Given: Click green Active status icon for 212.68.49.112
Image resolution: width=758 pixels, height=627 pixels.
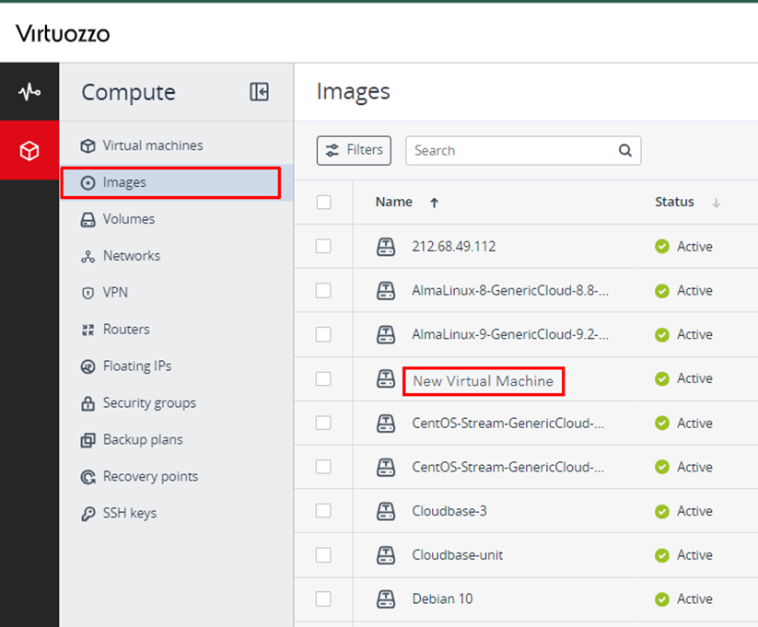Looking at the screenshot, I should (x=661, y=247).
